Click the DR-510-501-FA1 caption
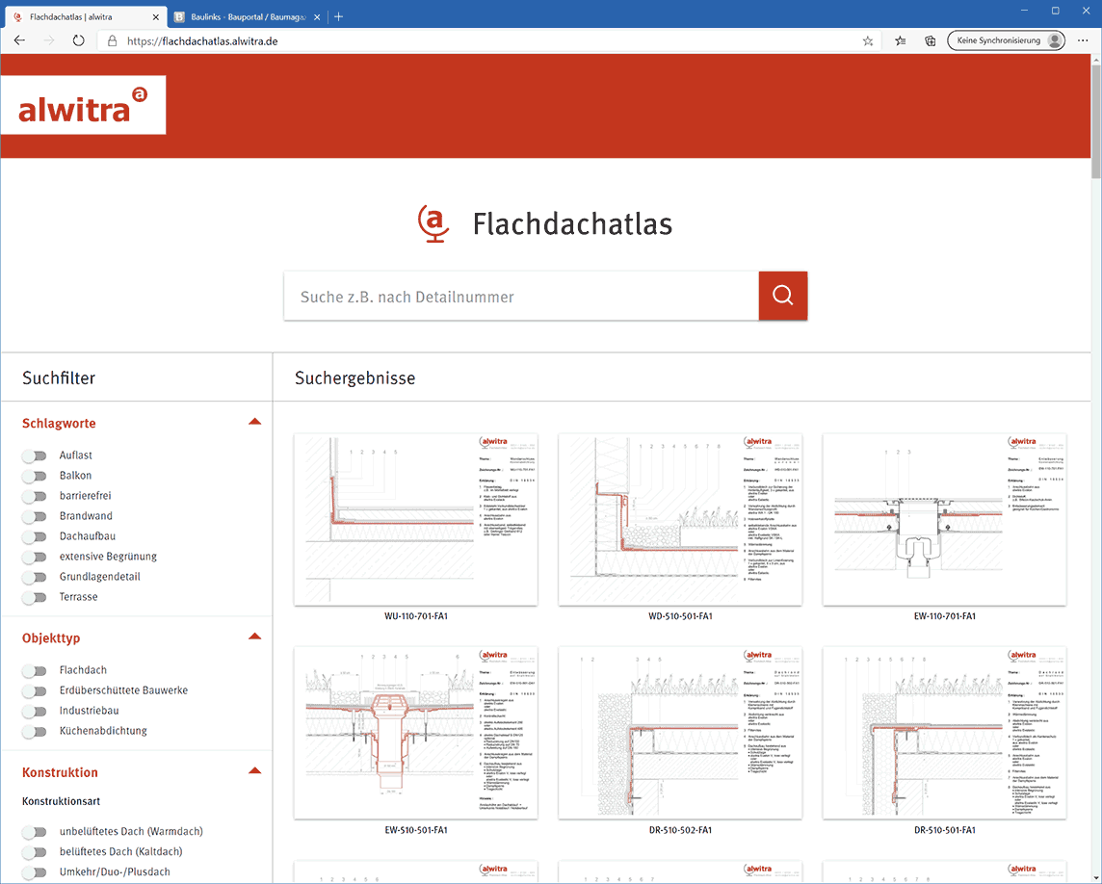1102x884 pixels. [945, 830]
